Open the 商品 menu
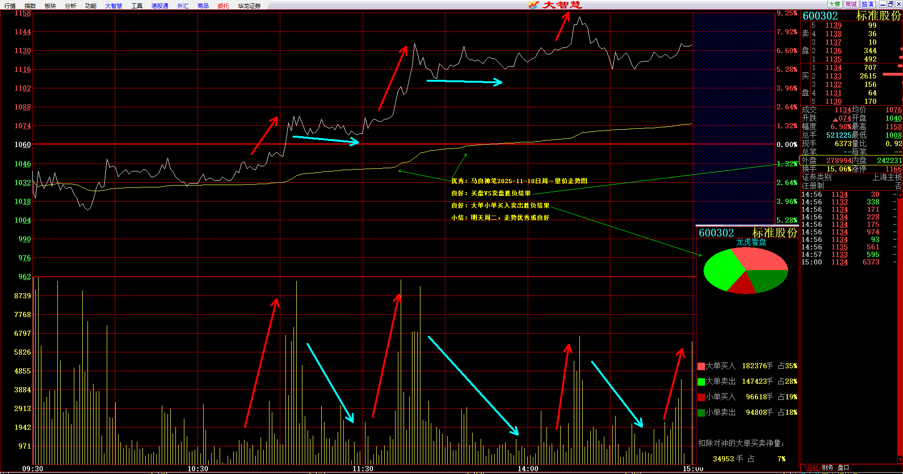 pyautogui.click(x=203, y=6)
